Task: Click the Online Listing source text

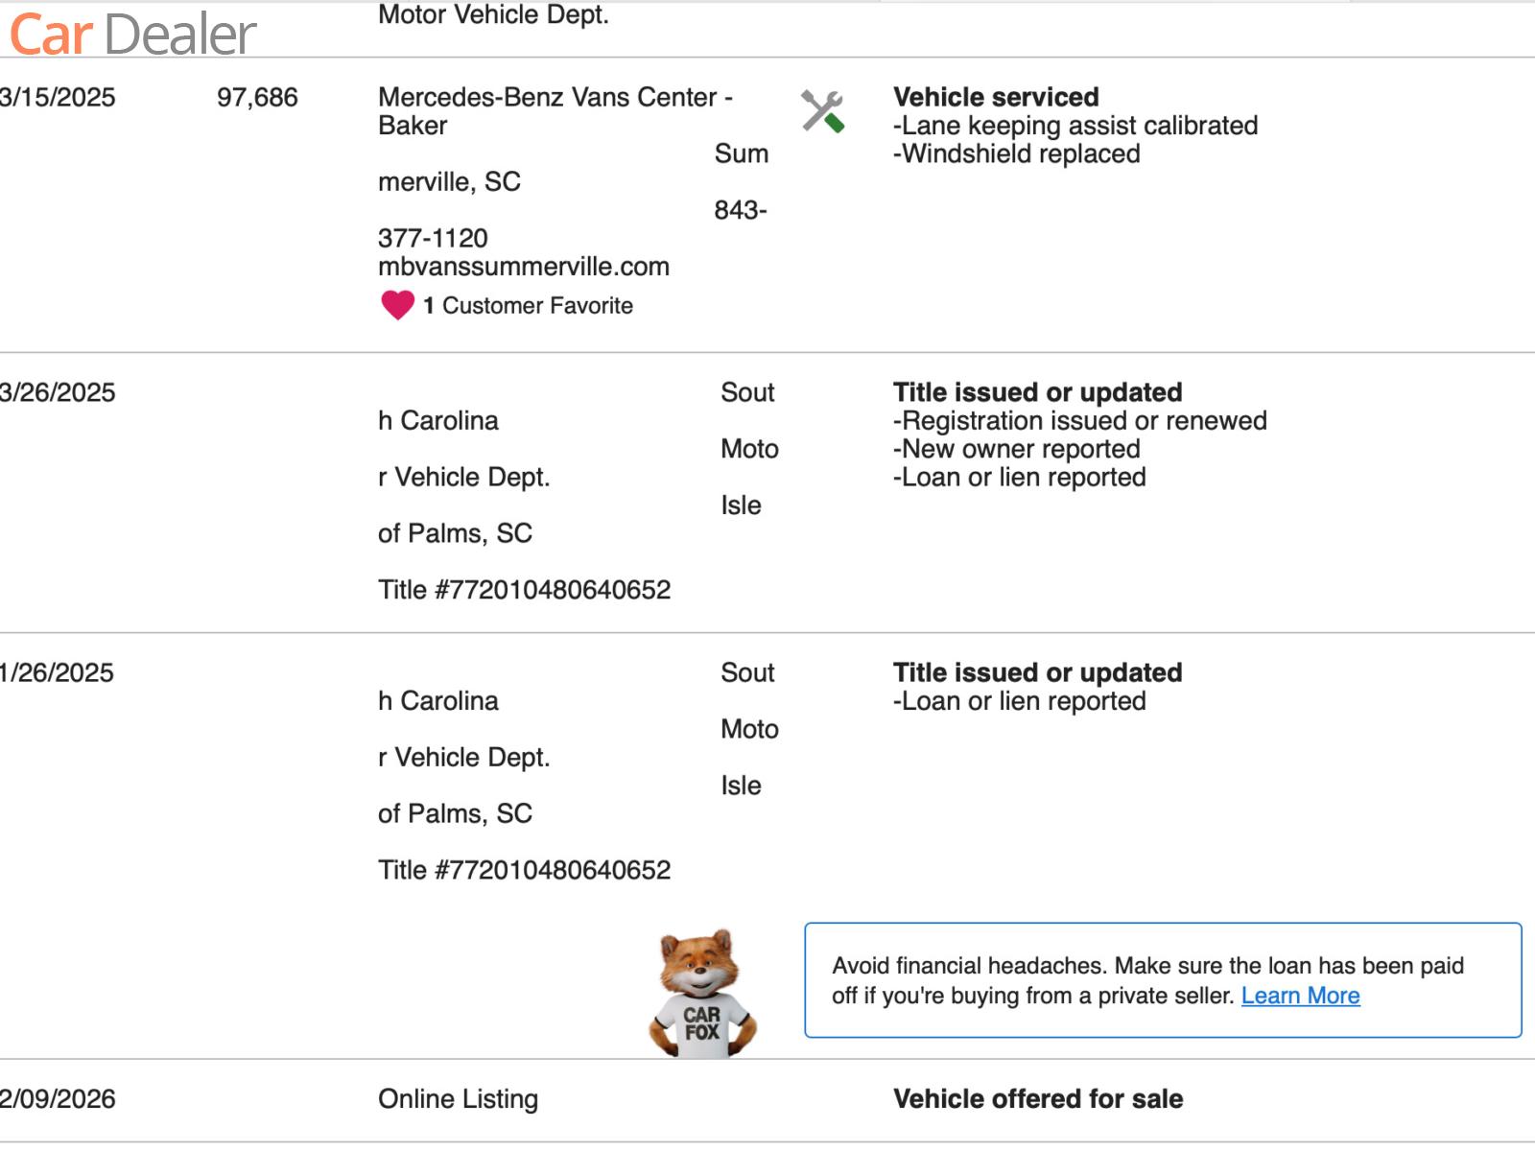Action: pos(458,1098)
